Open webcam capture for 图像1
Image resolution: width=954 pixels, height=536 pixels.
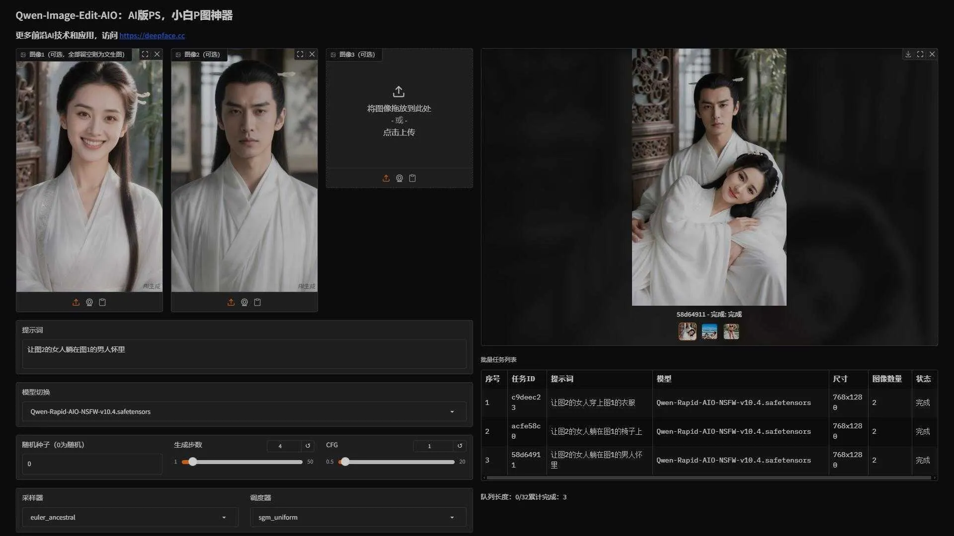(x=89, y=302)
